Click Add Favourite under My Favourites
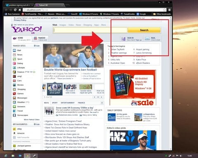Viewport: 198px width, 158px height. tap(23, 137)
